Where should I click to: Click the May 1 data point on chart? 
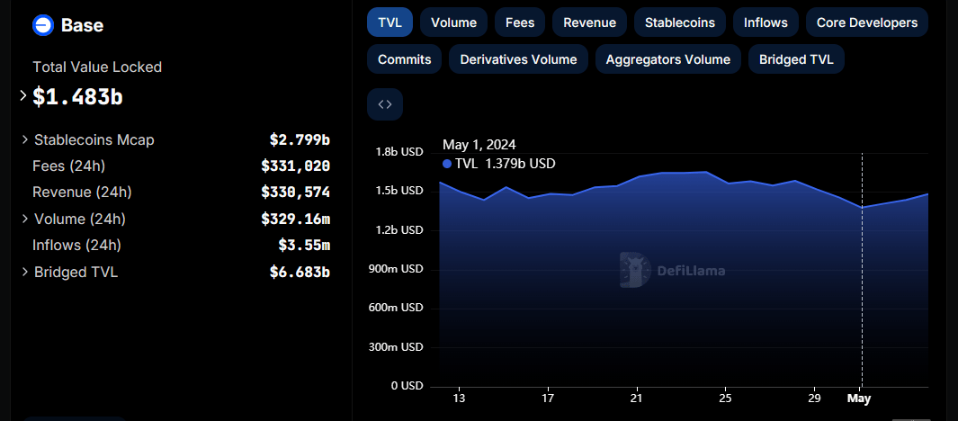862,208
